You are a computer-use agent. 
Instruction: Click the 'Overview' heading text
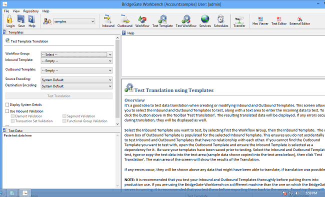(134, 100)
